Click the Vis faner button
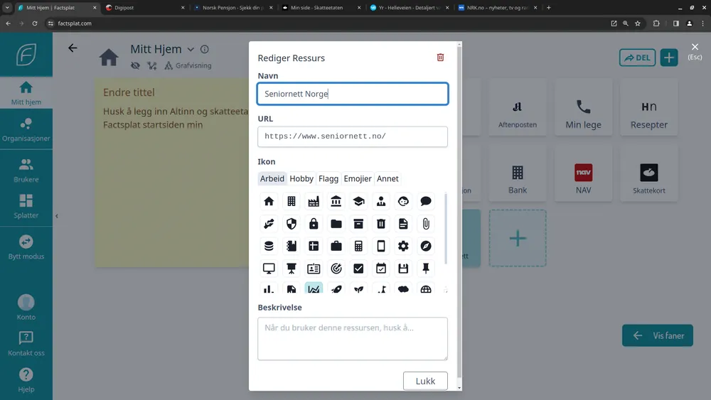 coord(658,335)
